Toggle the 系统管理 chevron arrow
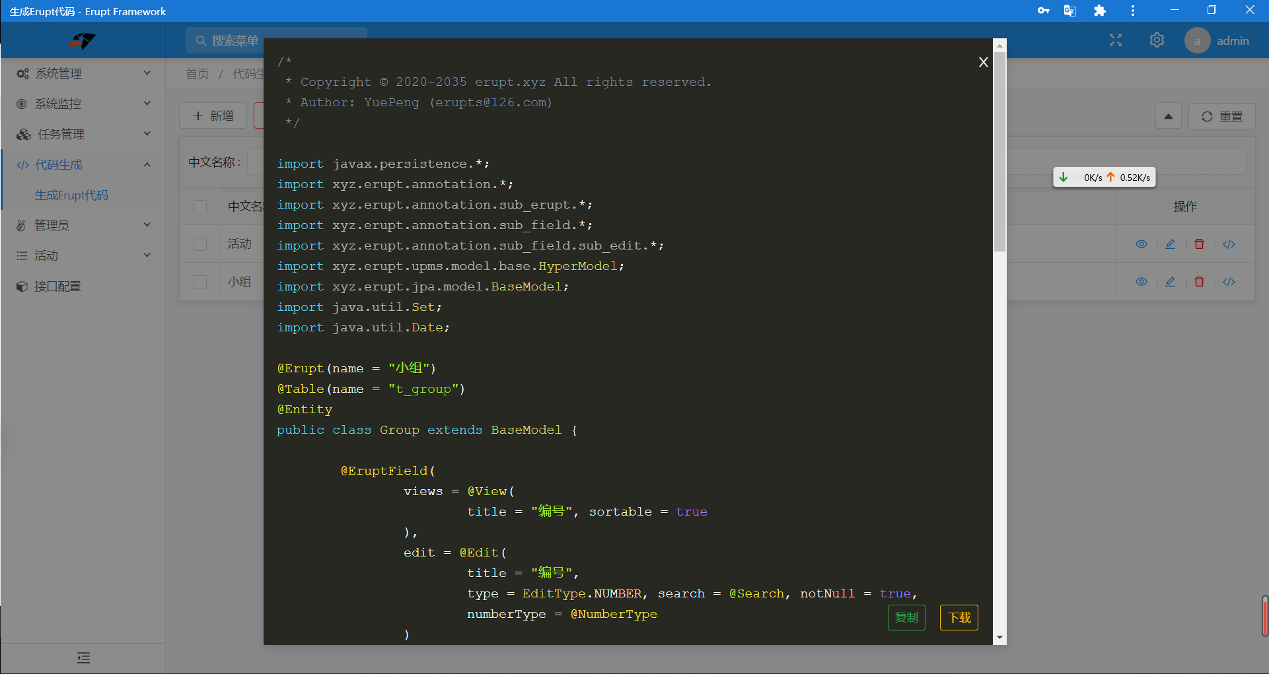Image resolution: width=1269 pixels, height=674 pixels. pyautogui.click(x=147, y=73)
